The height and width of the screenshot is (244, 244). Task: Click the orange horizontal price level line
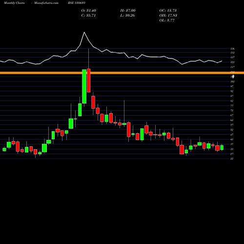122,73
